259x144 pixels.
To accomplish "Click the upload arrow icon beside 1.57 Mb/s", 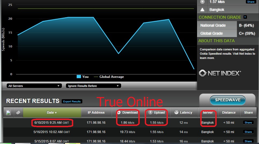I will (202, 2).
